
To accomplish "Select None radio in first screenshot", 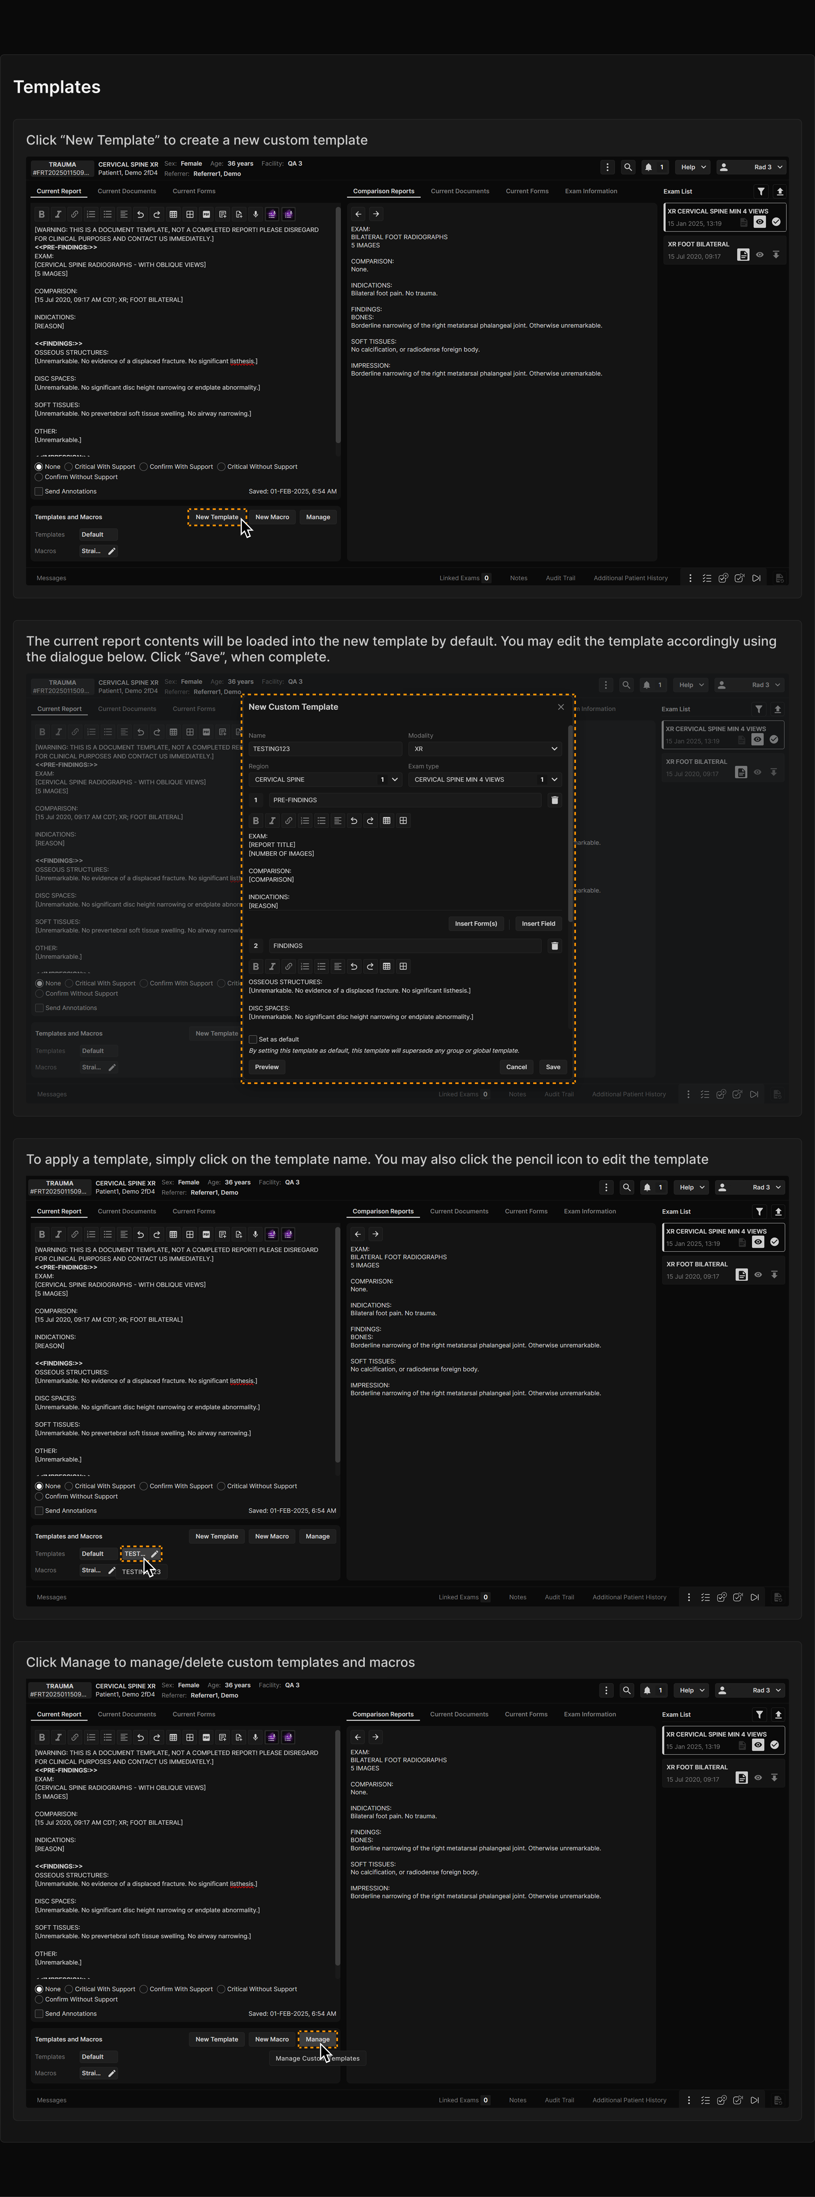I will (38, 466).
